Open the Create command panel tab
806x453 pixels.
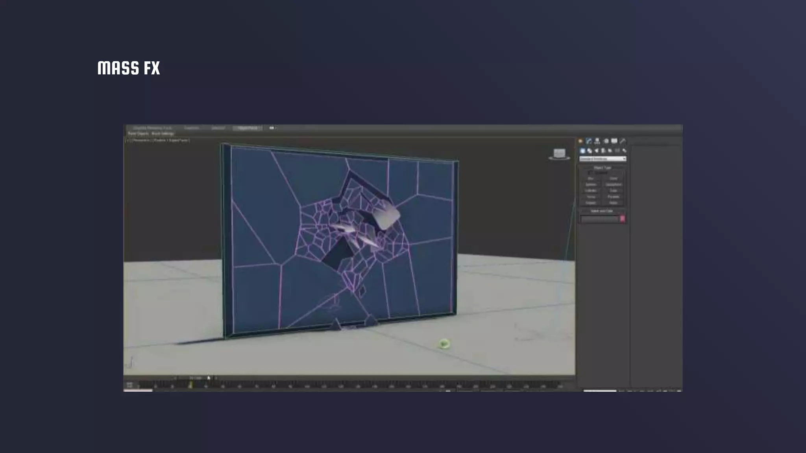[x=580, y=141]
